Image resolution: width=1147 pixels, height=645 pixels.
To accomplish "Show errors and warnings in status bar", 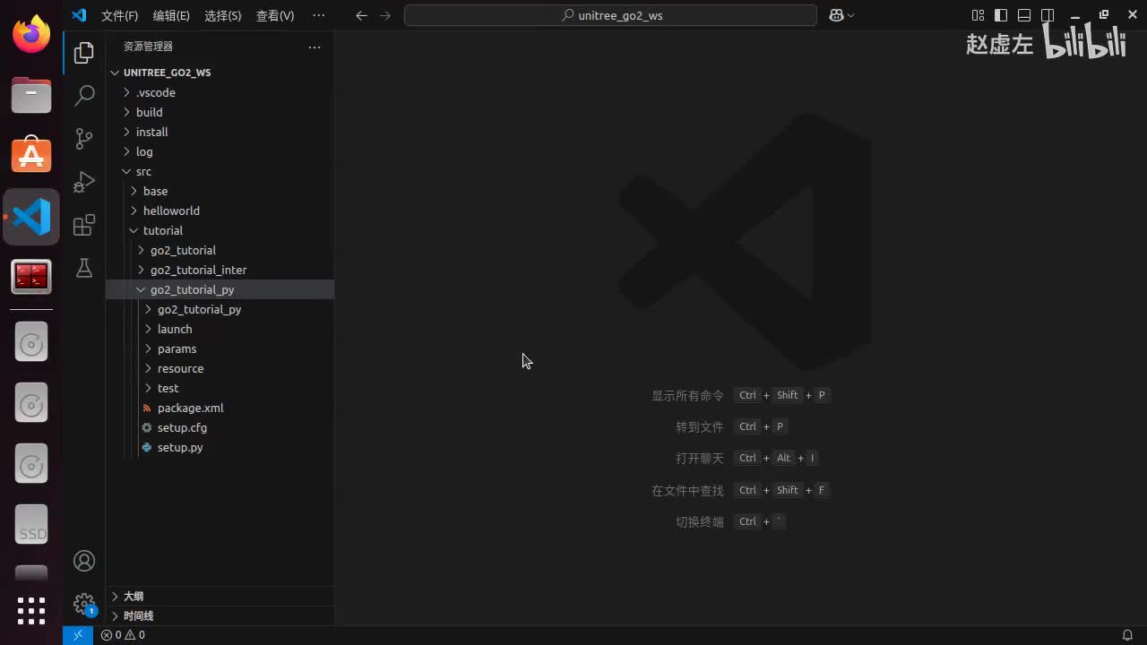I will coord(123,635).
